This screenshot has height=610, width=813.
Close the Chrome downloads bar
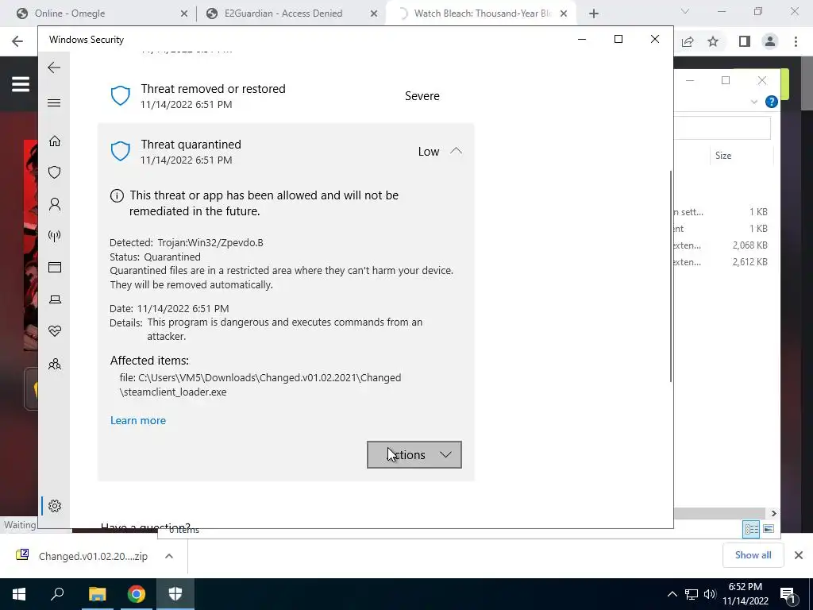799,555
